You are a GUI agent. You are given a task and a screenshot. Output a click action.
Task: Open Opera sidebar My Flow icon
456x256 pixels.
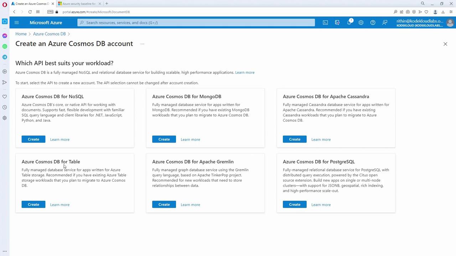[5, 82]
